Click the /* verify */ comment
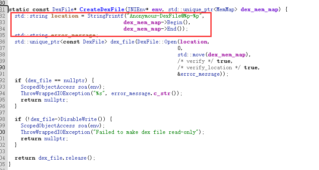 196,62
